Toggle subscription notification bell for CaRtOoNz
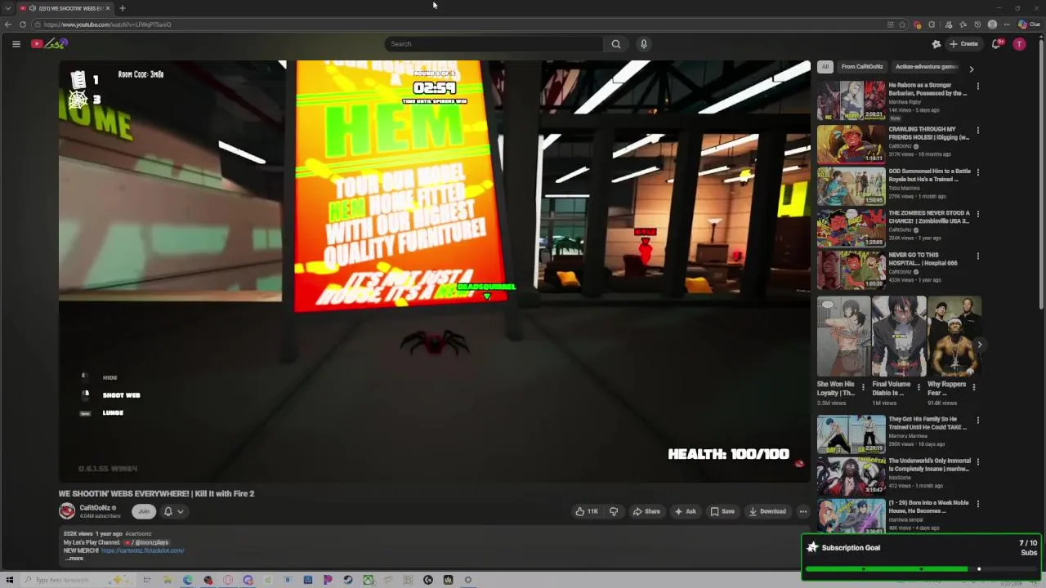1046x588 pixels. point(168,511)
